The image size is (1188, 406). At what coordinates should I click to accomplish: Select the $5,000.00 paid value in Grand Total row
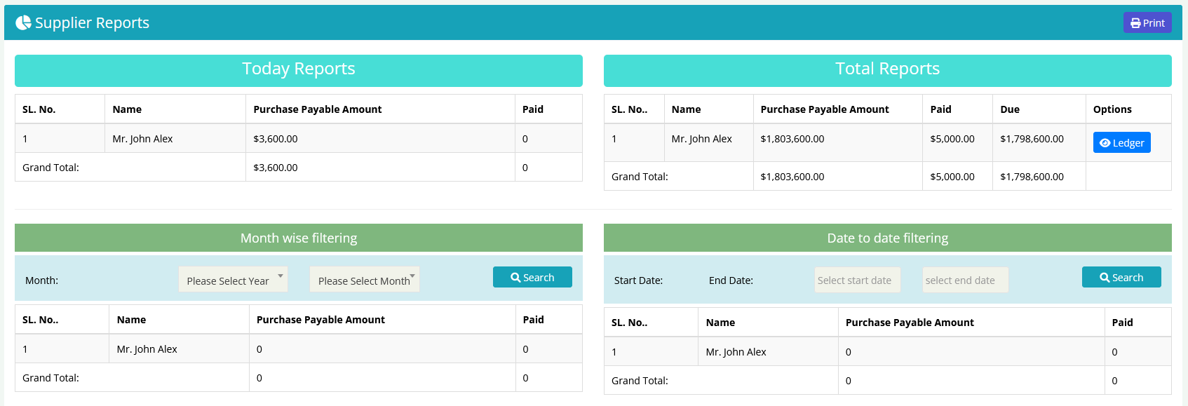coord(952,177)
